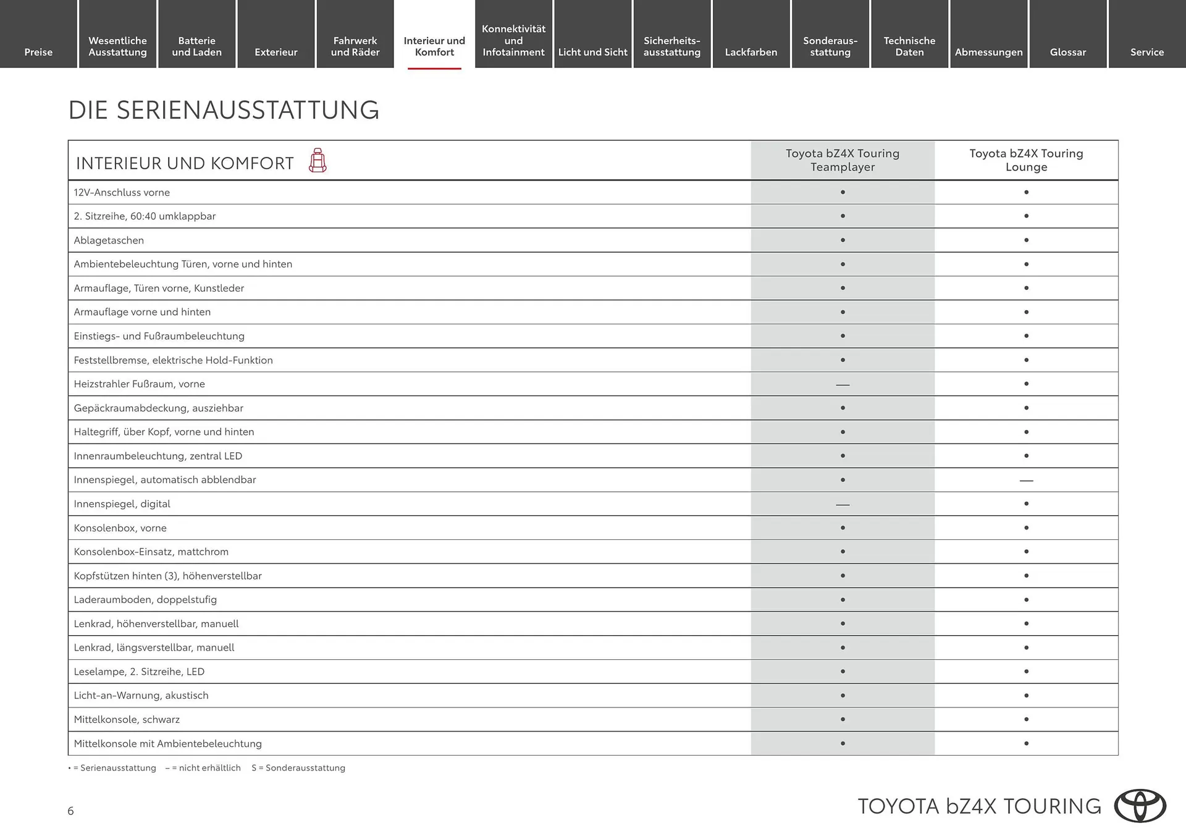Open the Sonderausstattung section
1186x839 pixels.
click(830, 46)
